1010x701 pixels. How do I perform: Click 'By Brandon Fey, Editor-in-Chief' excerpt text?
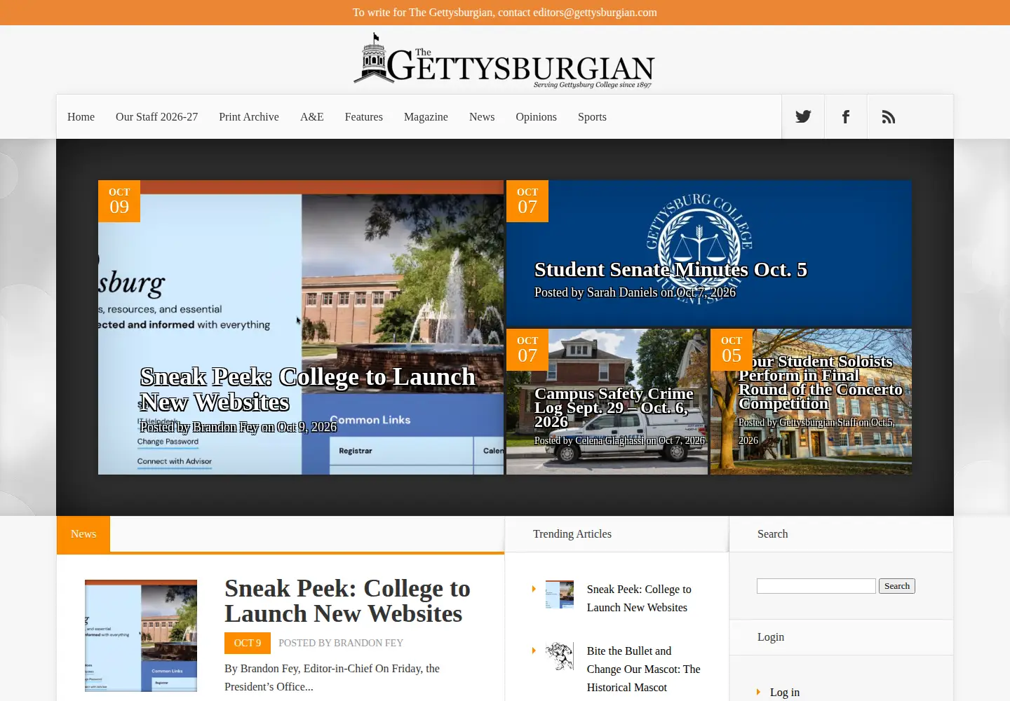coord(332,678)
